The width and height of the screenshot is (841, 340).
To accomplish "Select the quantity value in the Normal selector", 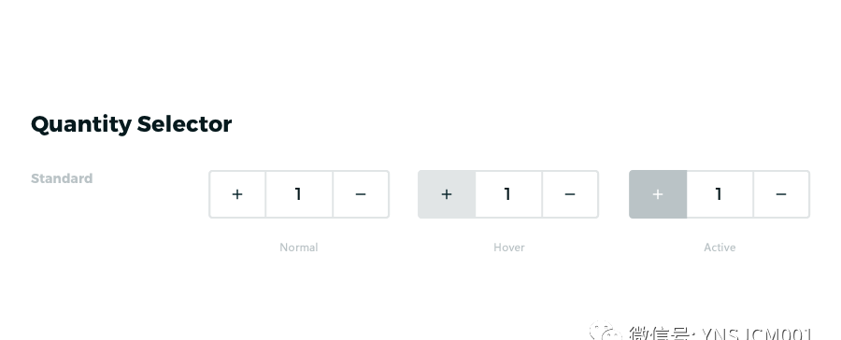I will pyautogui.click(x=299, y=194).
